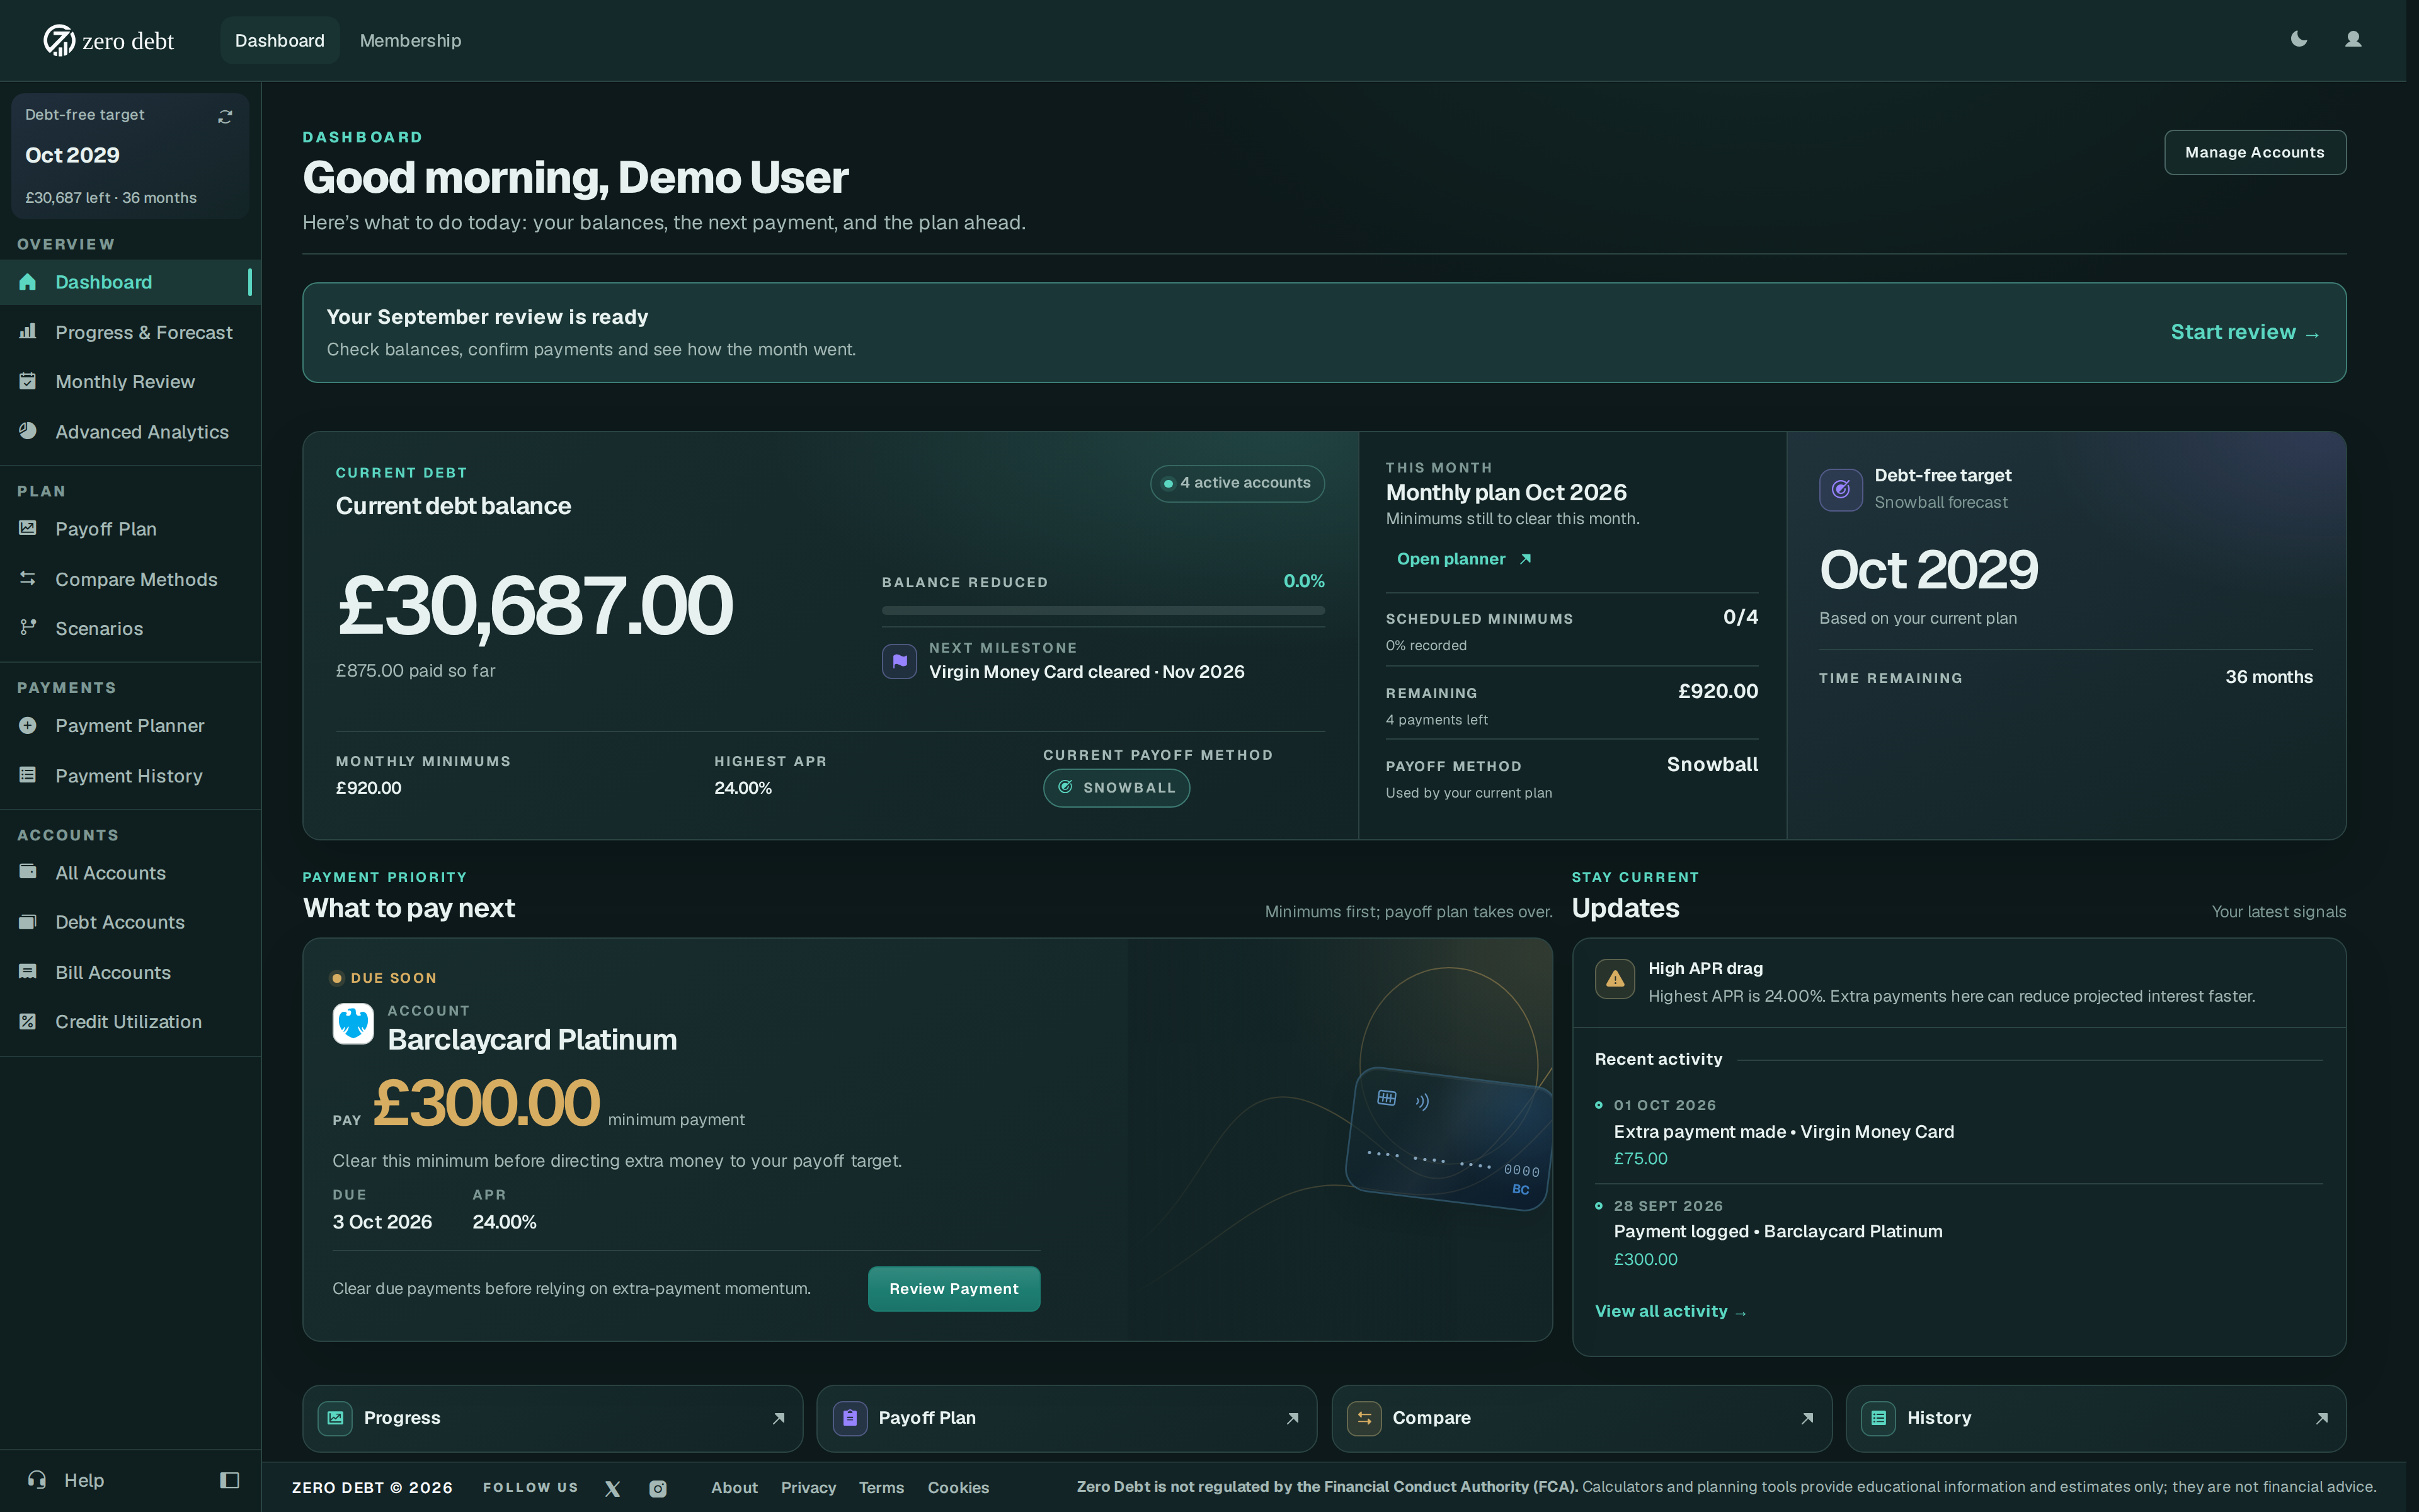Screen dimensions: 2419x1512
Task: Open the Payoff Plan shortcut card
Action: 1067,1418
